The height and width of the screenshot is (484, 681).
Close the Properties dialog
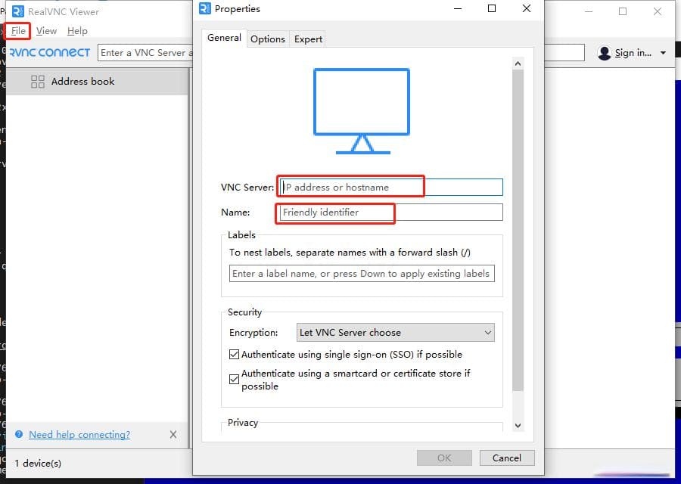527,8
